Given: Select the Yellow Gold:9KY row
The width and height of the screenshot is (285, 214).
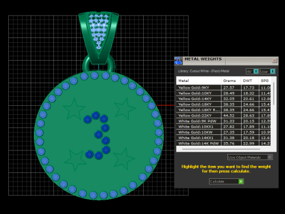Looking at the screenshot, I should coord(223,87).
